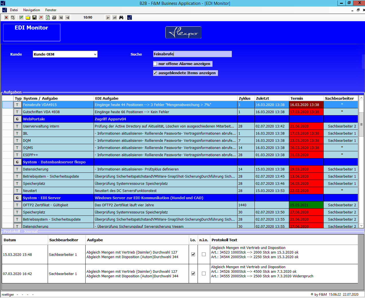Click row selector of Feinabrufe VDA4915 row
The height and width of the screenshot is (298, 365).
pyautogui.click(x=8, y=105)
